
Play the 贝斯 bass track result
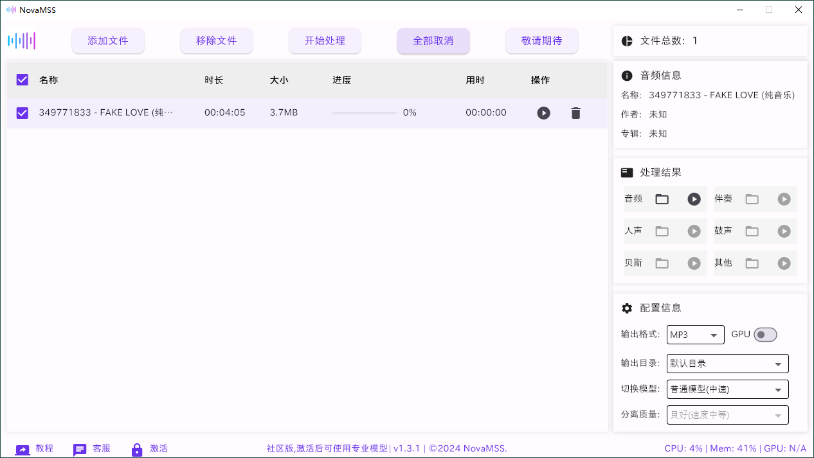click(x=694, y=263)
